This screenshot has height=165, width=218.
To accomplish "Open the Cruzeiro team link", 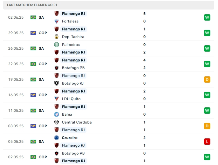I will 70,138.
